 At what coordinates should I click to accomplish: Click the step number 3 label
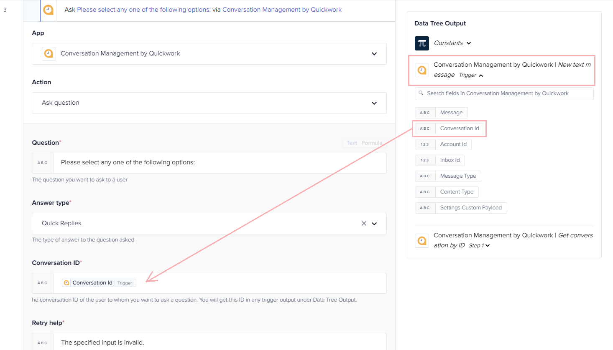[5, 10]
